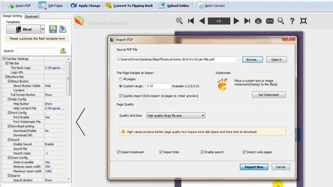Select The Book Logo row

coord(34,68)
